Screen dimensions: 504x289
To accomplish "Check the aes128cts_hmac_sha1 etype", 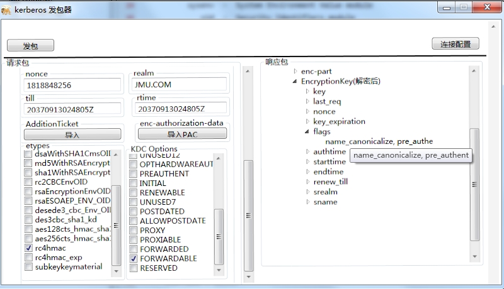I will click(28, 229).
